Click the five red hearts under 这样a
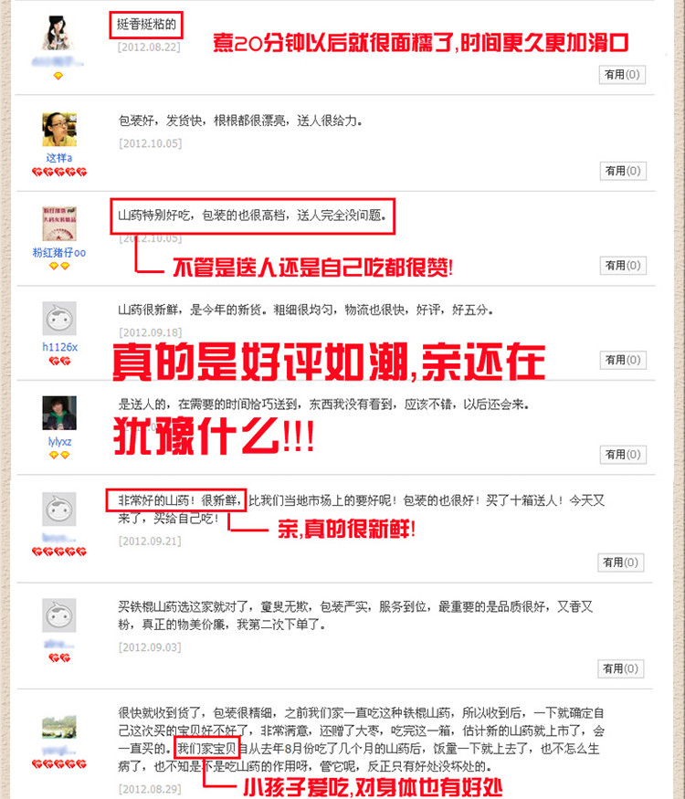 (59, 173)
